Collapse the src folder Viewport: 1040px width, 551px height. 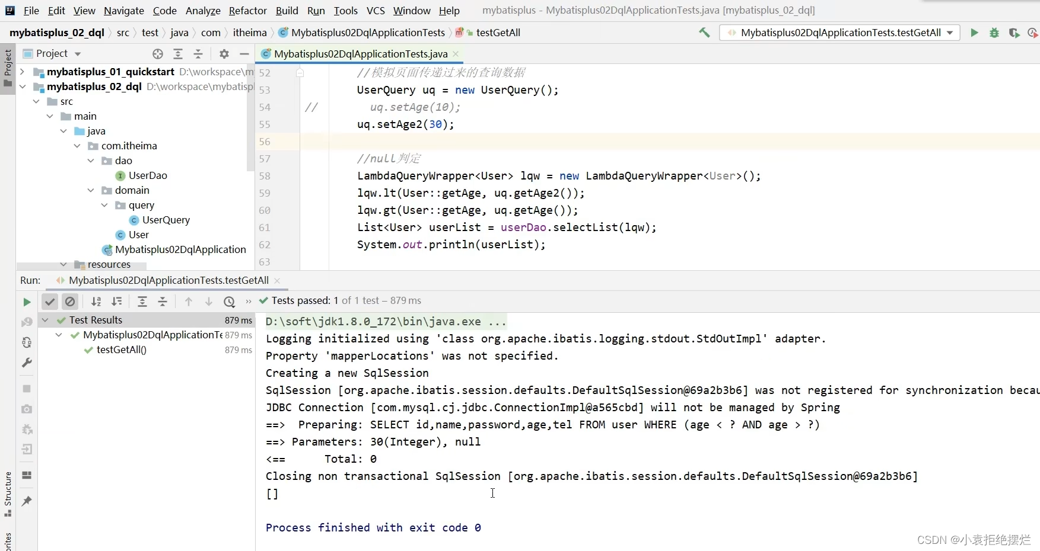pos(36,101)
